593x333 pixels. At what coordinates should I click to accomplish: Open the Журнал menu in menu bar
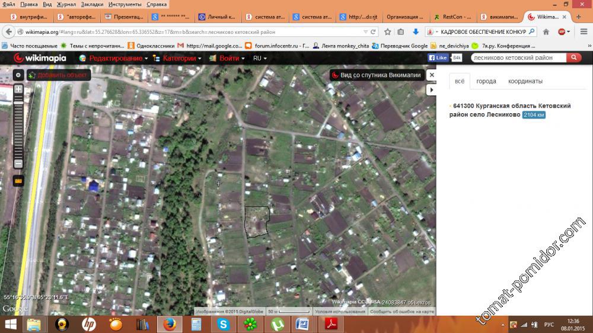[x=66, y=4]
